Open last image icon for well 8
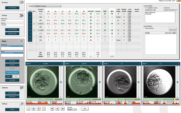Screen dimensions: 181x113 [x=129, y=37]
